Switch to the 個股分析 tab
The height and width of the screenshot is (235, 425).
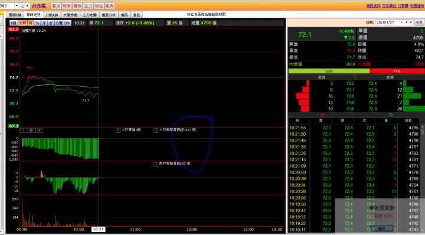[109, 15]
